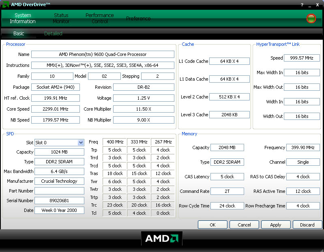Click the Voltage 1.25 V field

pos(144,98)
